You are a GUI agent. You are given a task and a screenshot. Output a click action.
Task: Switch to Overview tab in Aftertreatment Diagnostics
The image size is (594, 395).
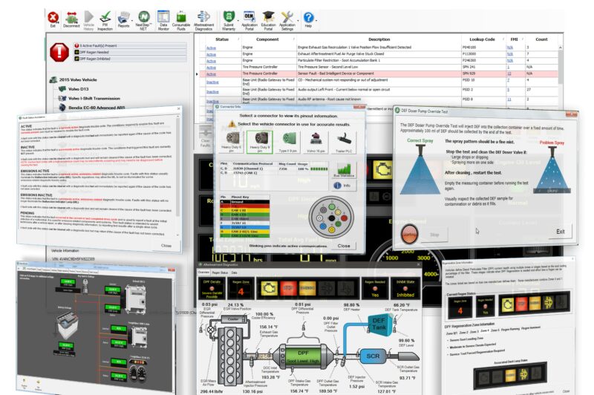pos(203,272)
